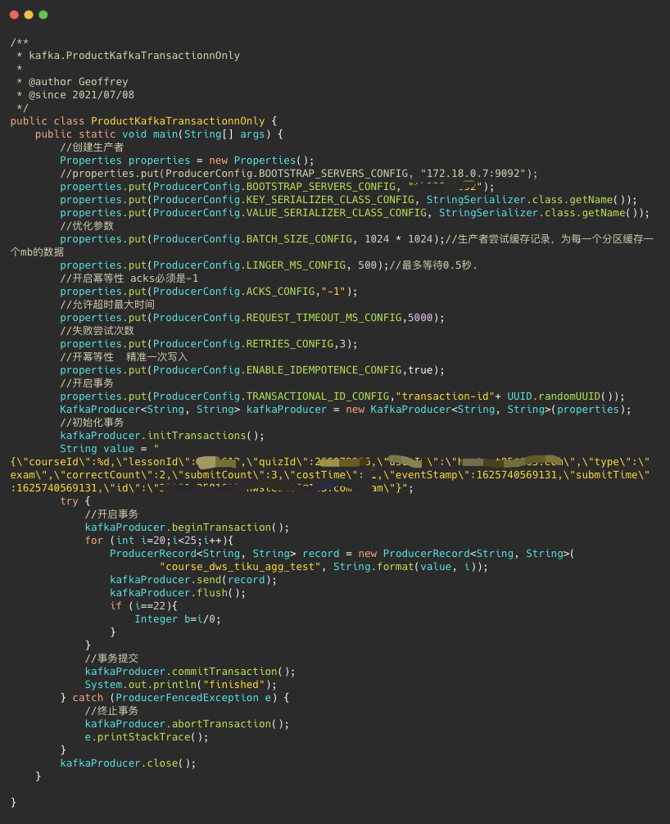Click the comment '//事务提交'
This screenshot has width=670, height=824.
[x=112, y=658]
